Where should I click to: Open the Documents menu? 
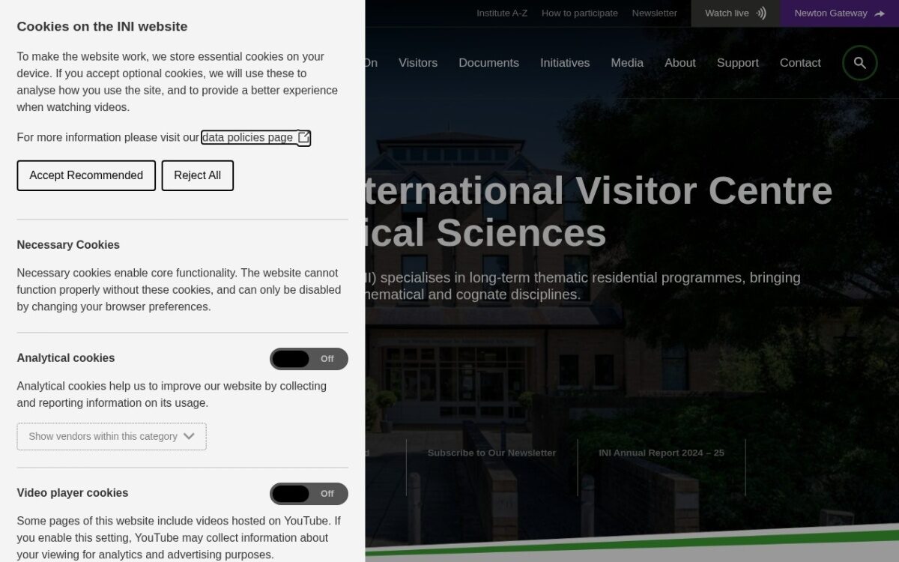488,63
